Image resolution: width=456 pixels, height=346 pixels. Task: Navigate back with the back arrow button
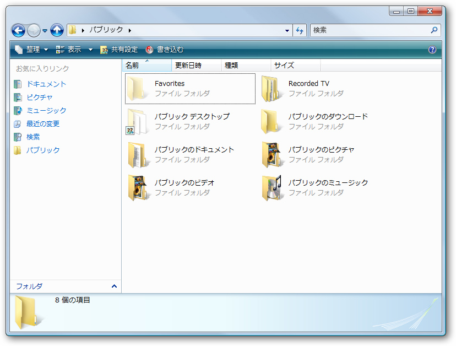click(x=19, y=30)
